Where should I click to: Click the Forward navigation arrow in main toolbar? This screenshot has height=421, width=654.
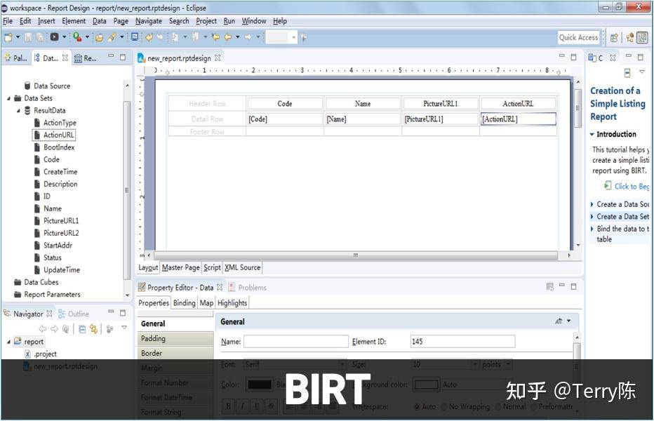coord(248,37)
